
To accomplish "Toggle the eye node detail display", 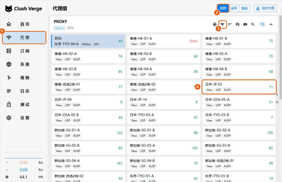I will (x=245, y=24).
